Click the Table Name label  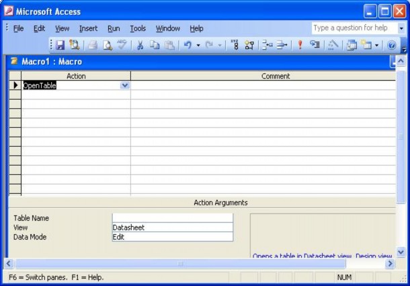[31, 218]
